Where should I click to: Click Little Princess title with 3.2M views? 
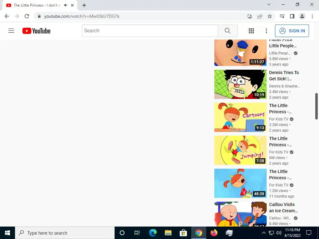(280, 109)
